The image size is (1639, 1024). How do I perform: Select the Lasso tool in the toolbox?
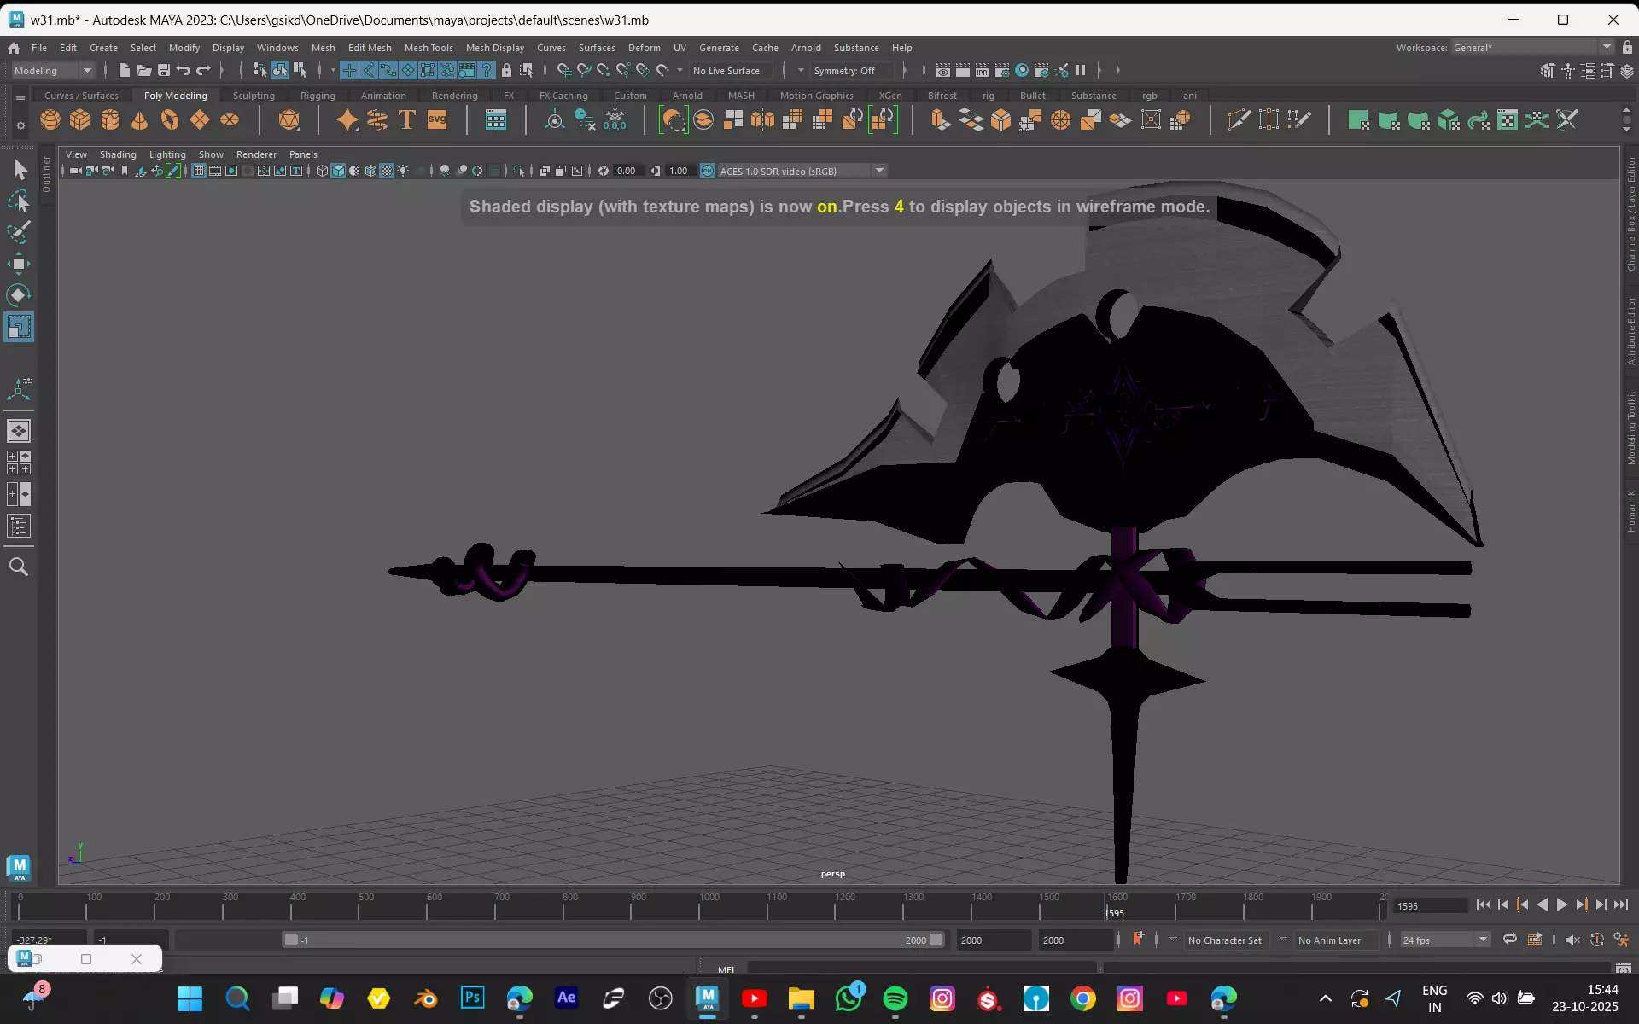click(19, 201)
